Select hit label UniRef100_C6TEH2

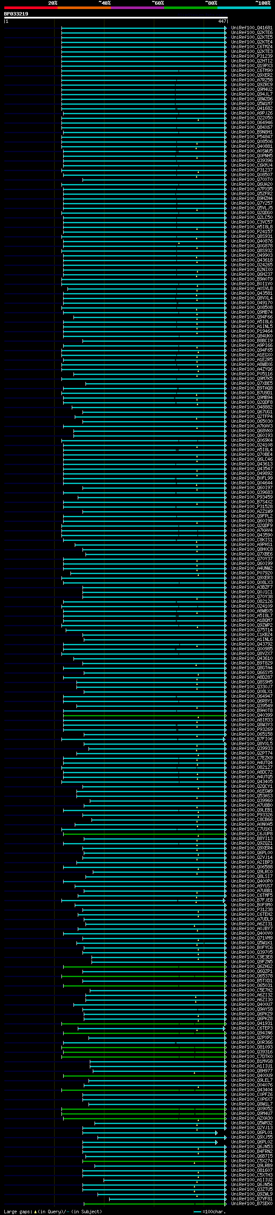[x=251, y=915]
